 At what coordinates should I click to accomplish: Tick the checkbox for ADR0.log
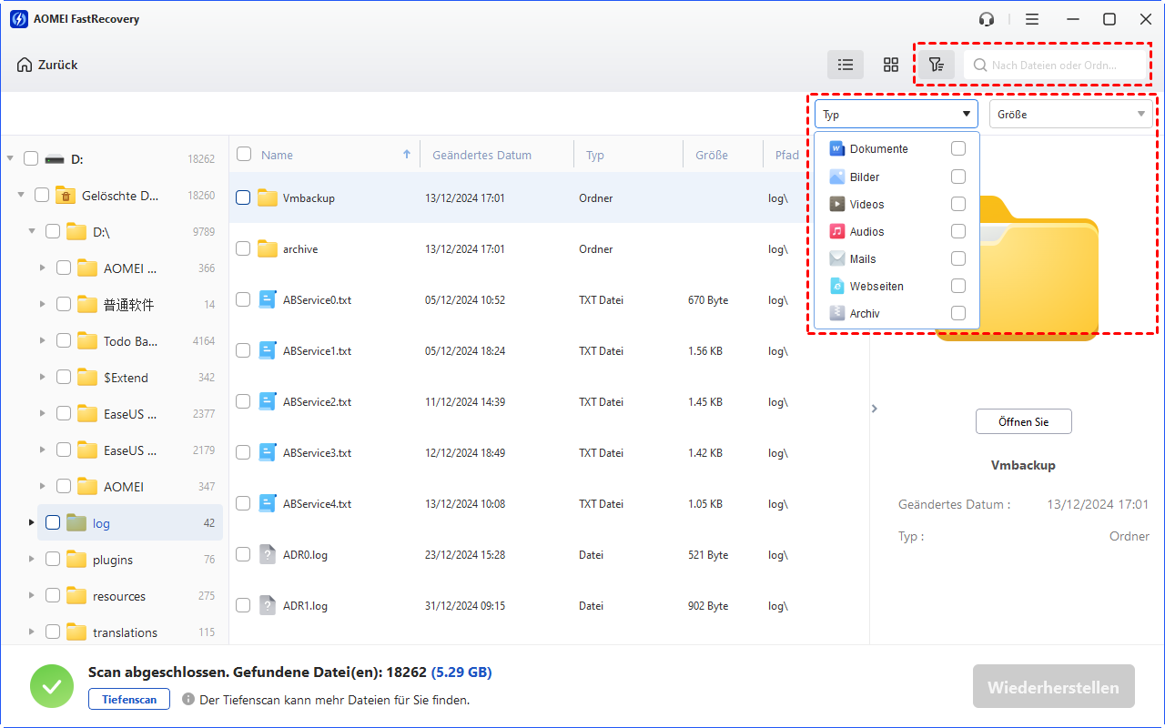[x=243, y=554]
